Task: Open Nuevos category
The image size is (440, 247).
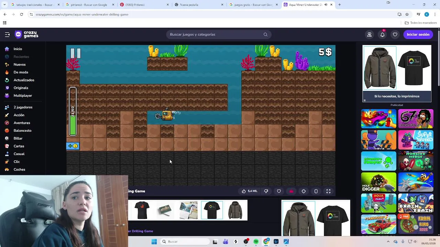Action: click(20, 64)
